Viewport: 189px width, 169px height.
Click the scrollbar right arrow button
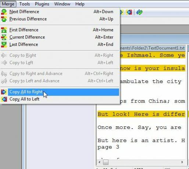coord(182,162)
